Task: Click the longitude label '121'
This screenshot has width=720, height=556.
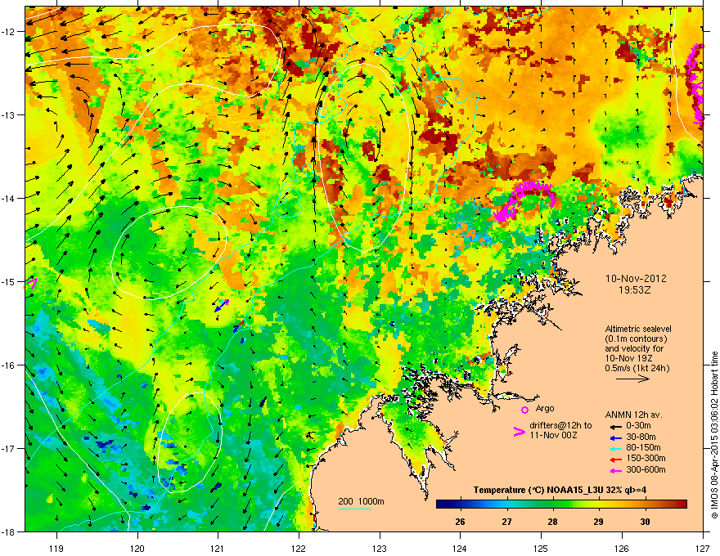Action: pos(218,548)
